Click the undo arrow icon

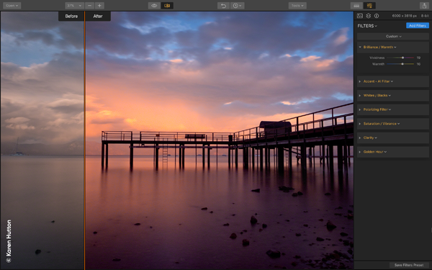click(223, 6)
